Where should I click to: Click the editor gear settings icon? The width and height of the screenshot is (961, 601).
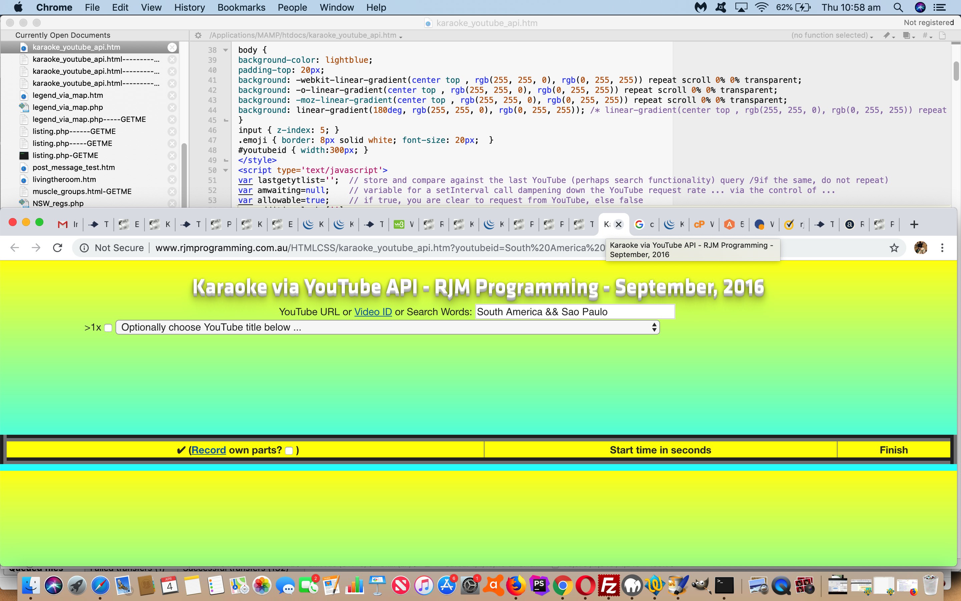coord(198,35)
